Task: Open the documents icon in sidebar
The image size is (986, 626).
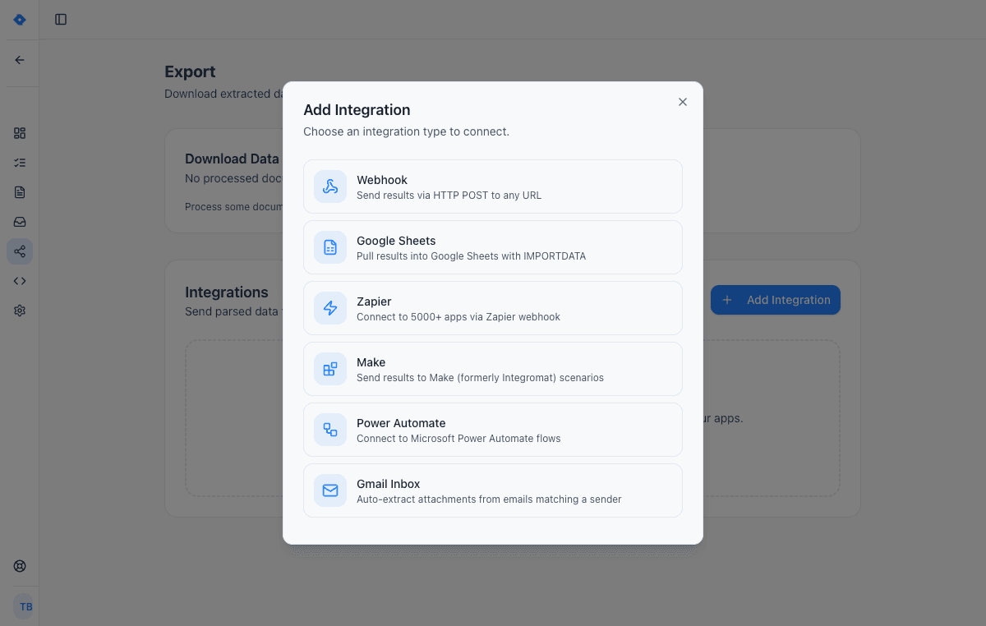Action: click(x=19, y=191)
